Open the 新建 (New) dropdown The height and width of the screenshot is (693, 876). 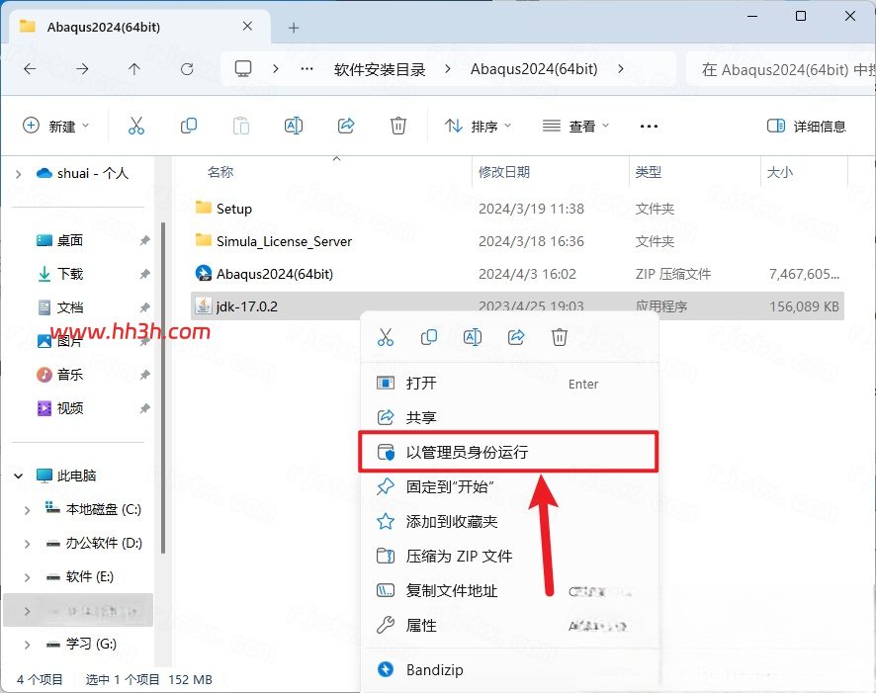coord(55,127)
